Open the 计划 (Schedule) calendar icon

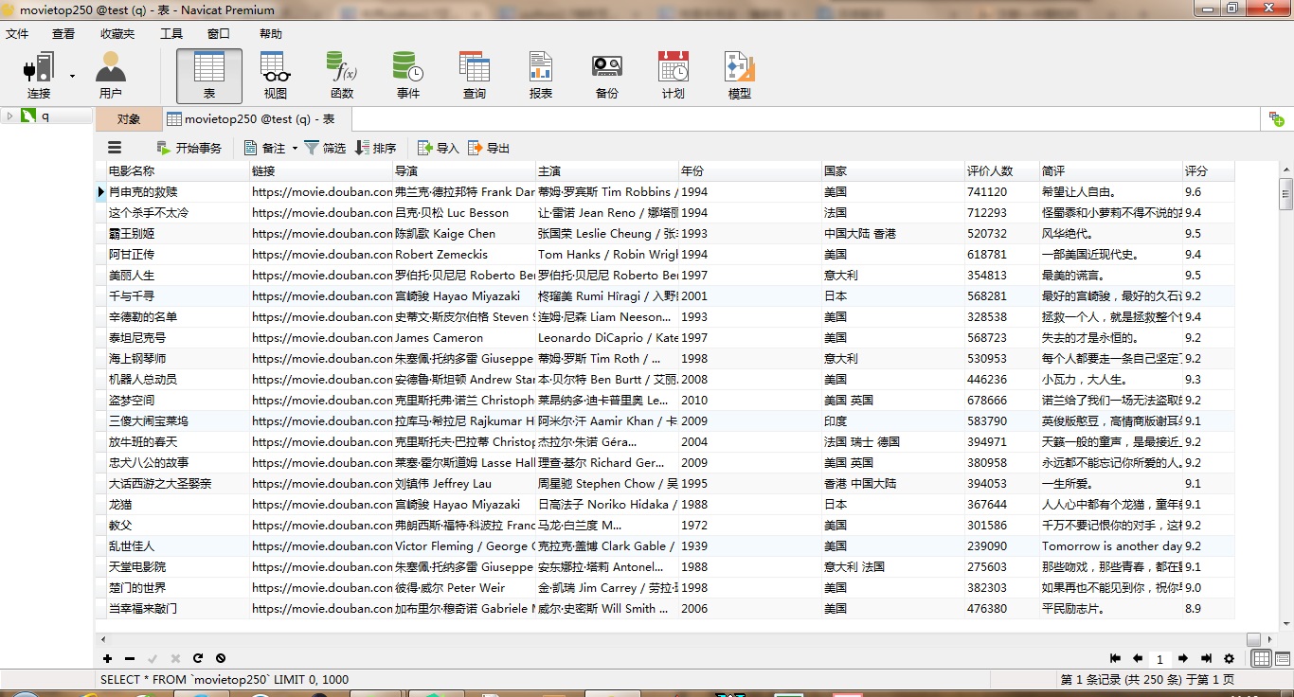pyautogui.click(x=674, y=76)
